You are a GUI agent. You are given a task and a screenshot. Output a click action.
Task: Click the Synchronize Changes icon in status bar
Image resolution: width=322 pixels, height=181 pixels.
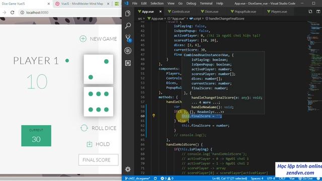[x=155, y=178]
